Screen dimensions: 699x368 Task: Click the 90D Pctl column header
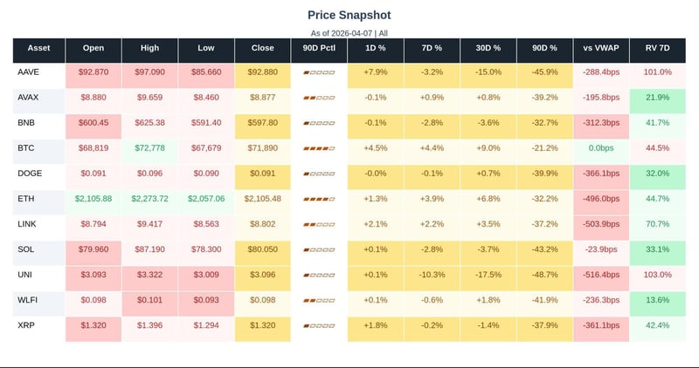(318, 49)
